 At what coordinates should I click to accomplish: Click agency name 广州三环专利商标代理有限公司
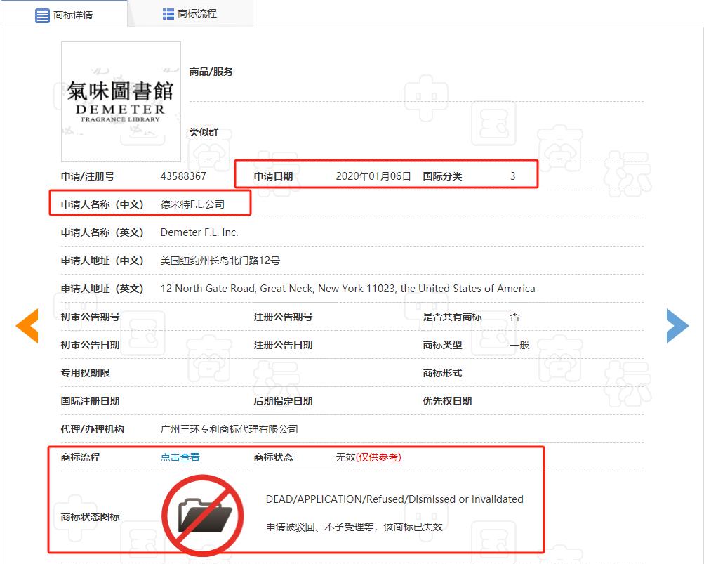[229, 429]
